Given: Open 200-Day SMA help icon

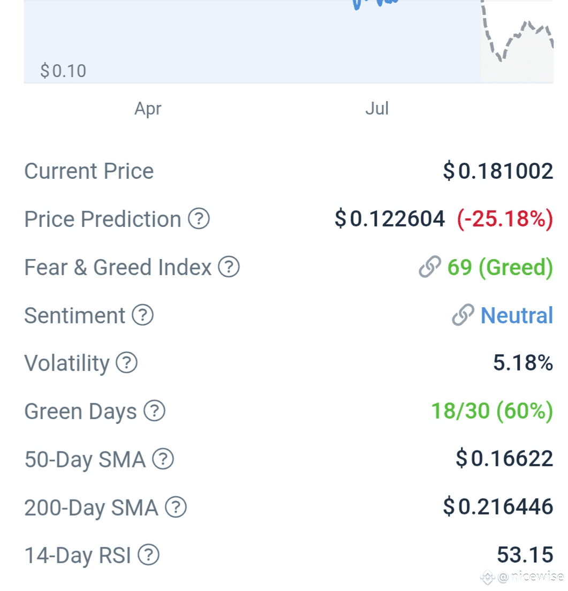Looking at the screenshot, I should coord(176,507).
